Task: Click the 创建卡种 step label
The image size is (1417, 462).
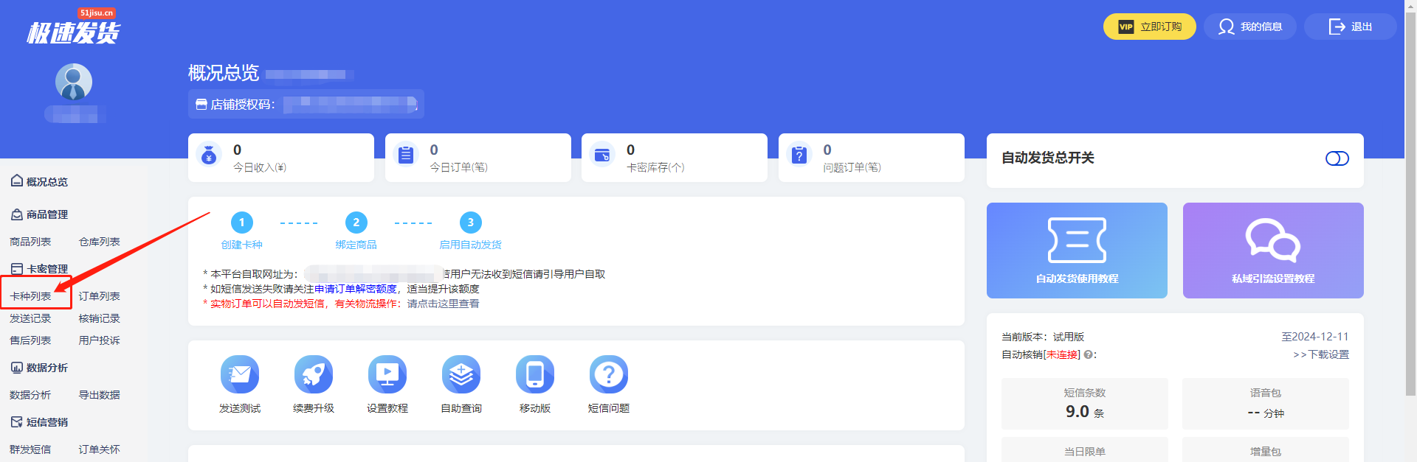Action: 242,245
